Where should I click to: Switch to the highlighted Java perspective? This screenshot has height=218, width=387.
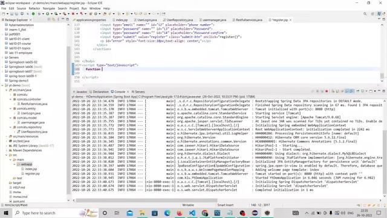pos(379,14)
